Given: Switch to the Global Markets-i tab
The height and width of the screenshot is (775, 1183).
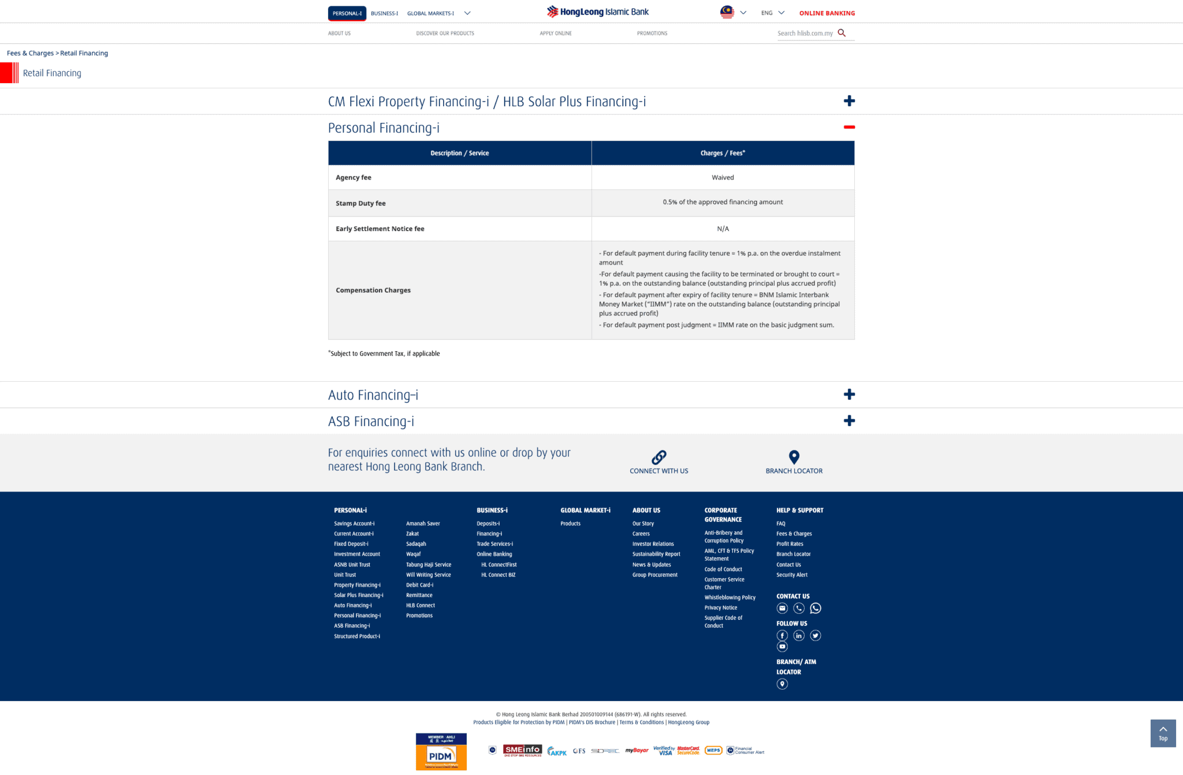Looking at the screenshot, I should tap(430, 13).
